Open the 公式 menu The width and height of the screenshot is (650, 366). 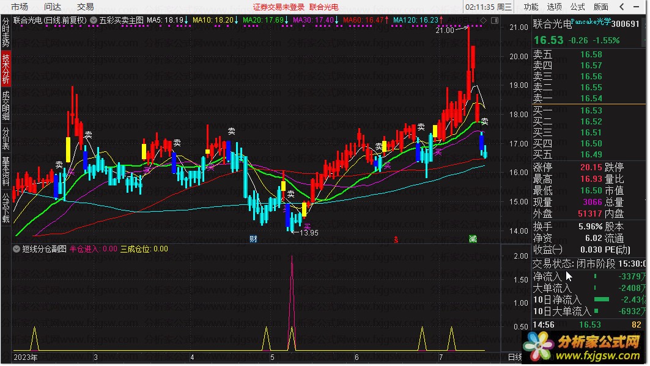tap(577, 7)
